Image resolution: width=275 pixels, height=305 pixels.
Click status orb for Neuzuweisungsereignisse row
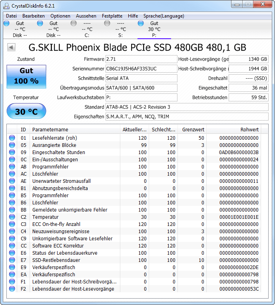[x=12, y=231]
